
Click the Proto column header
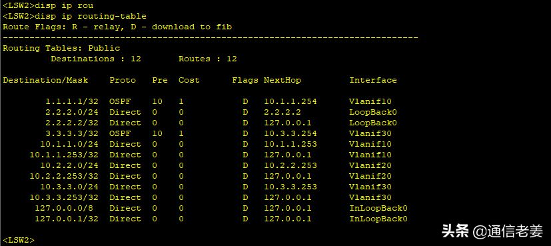pyautogui.click(x=123, y=80)
